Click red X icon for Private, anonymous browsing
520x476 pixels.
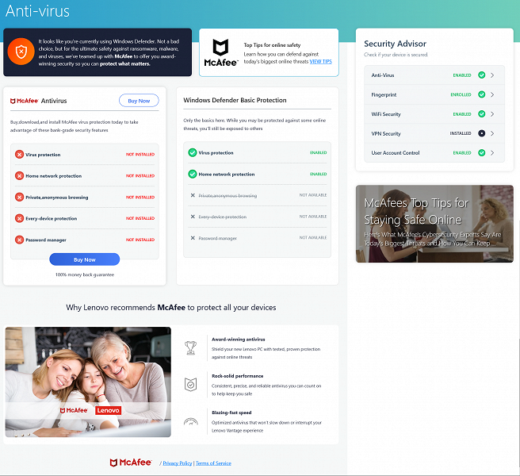19,197
